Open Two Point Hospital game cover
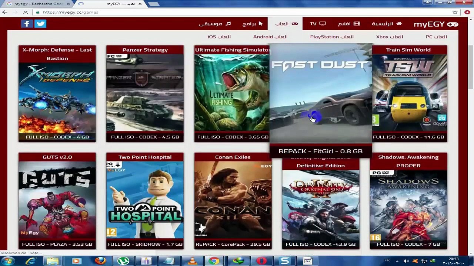The width and height of the screenshot is (474, 266). [x=145, y=200]
